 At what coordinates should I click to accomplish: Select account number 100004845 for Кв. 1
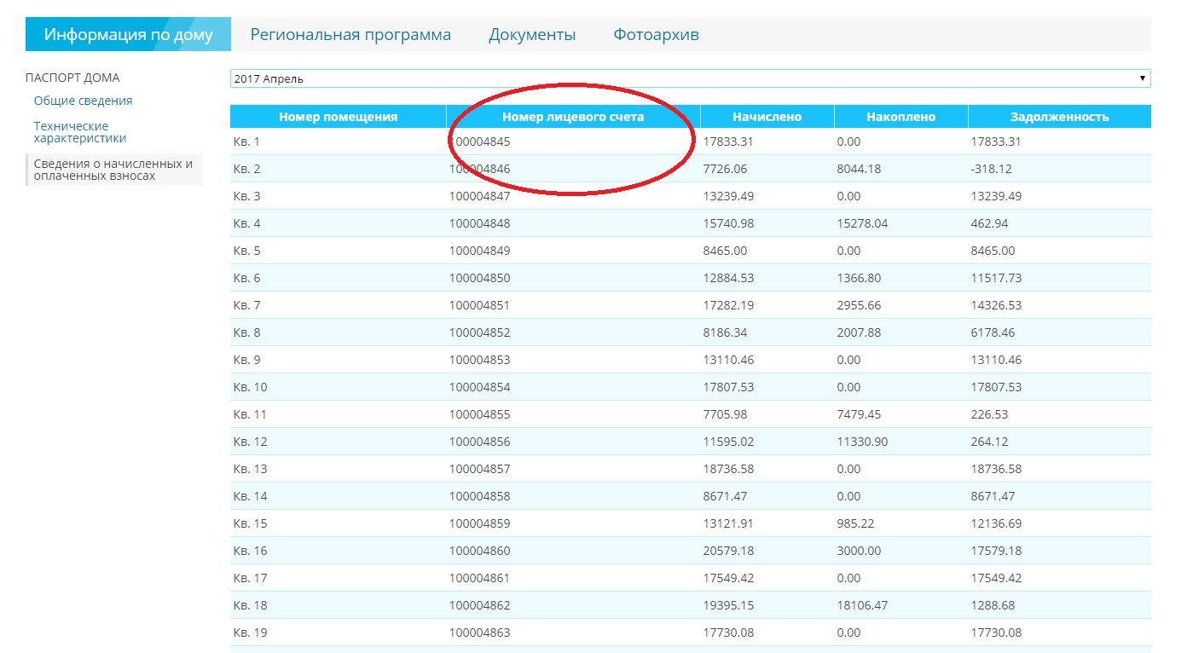click(480, 142)
